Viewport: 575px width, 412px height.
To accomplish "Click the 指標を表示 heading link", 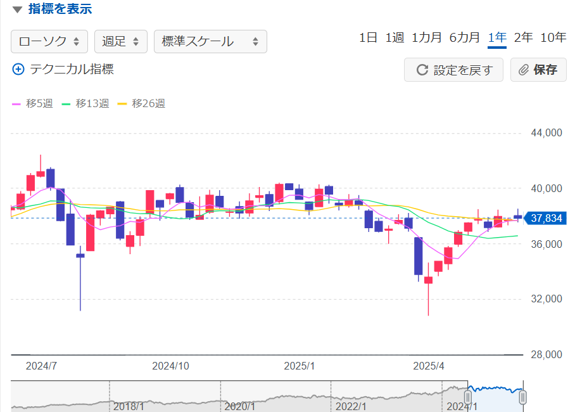I will point(60,9).
